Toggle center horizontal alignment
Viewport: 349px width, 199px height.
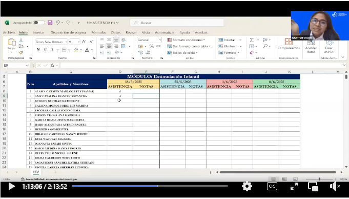click(109, 46)
